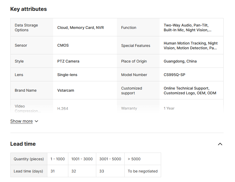Click the PTZ Camera style value
Image resolution: width=235 pixels, height=182 pixels.
click(x=68, y=61)
